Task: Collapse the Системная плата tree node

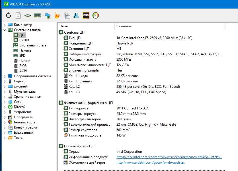Action: 5,30
